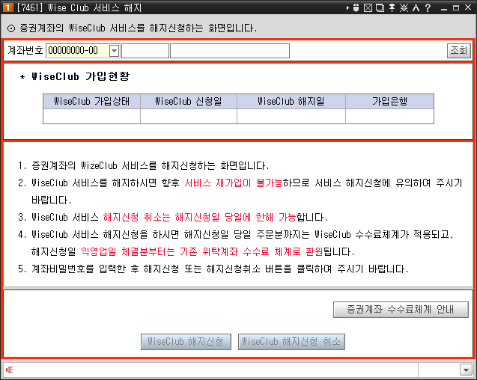Open font size setting via A icon
Viewport: 477px width, 380px height.
(416, 7)
